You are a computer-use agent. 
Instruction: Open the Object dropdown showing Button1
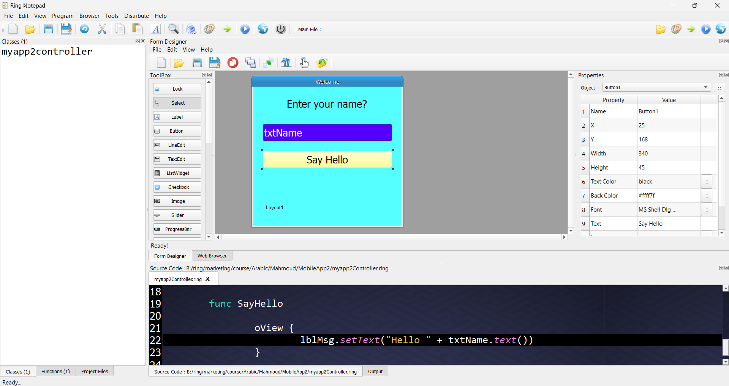[656, 88]
